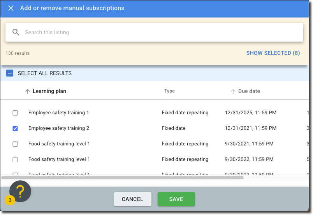The height and width of the screenshot is (215, 313).
Task: Uncheck Employee safety training 2 checkbox
Action: tap(15, 128)
